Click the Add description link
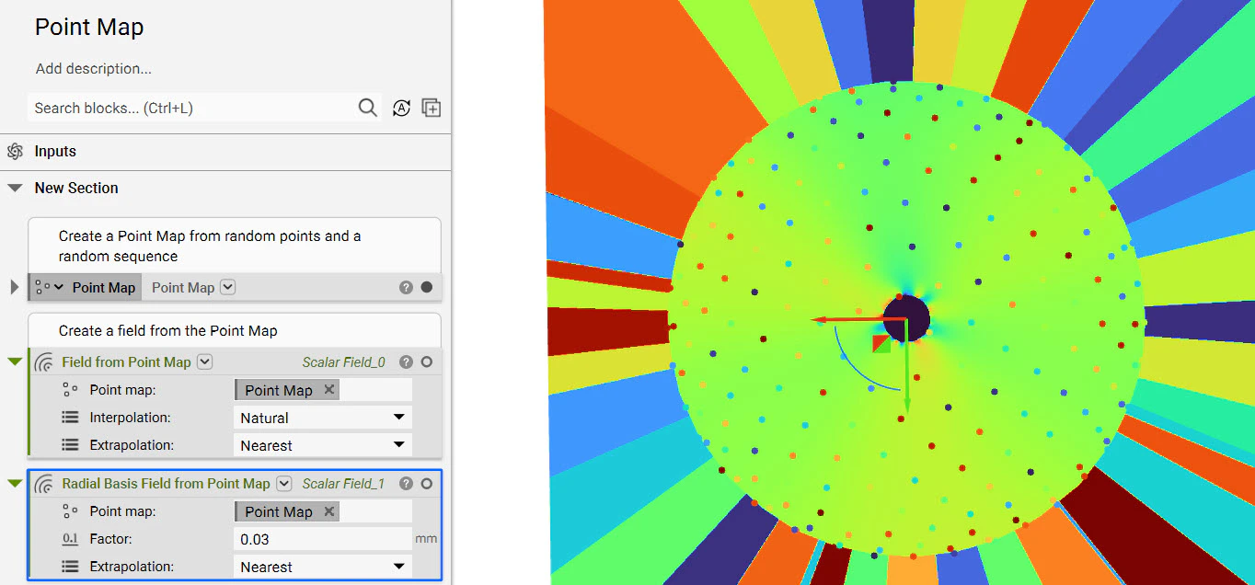This screenshot has width=1255, height=585. pyautogui.click(x=93, y=69)
